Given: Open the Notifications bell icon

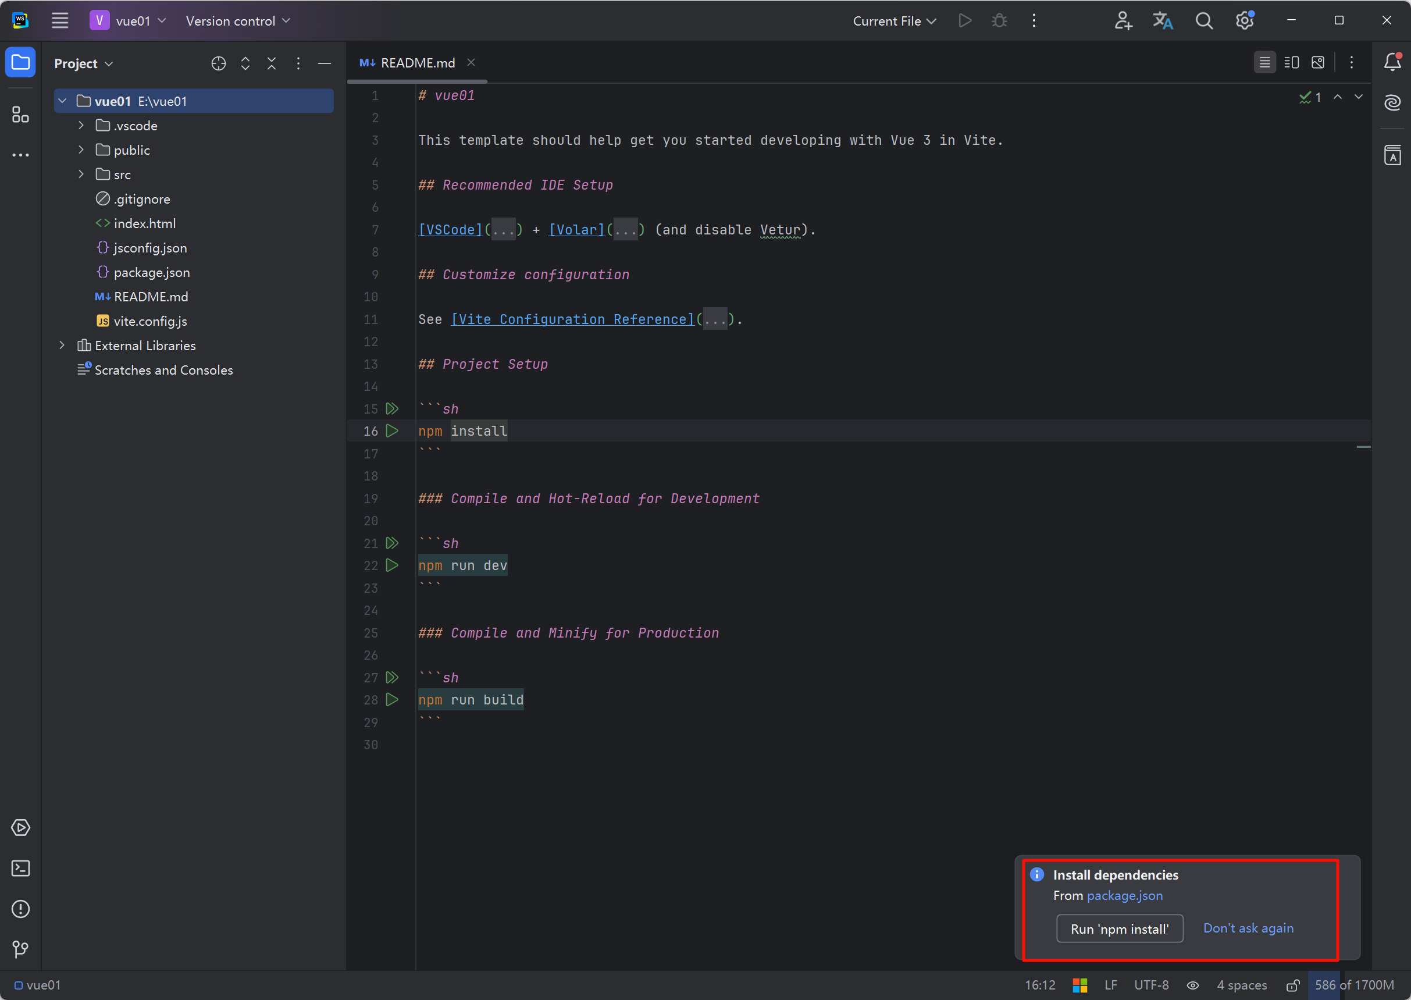Looking at the screenshot, I should (x=1392, y=62).
